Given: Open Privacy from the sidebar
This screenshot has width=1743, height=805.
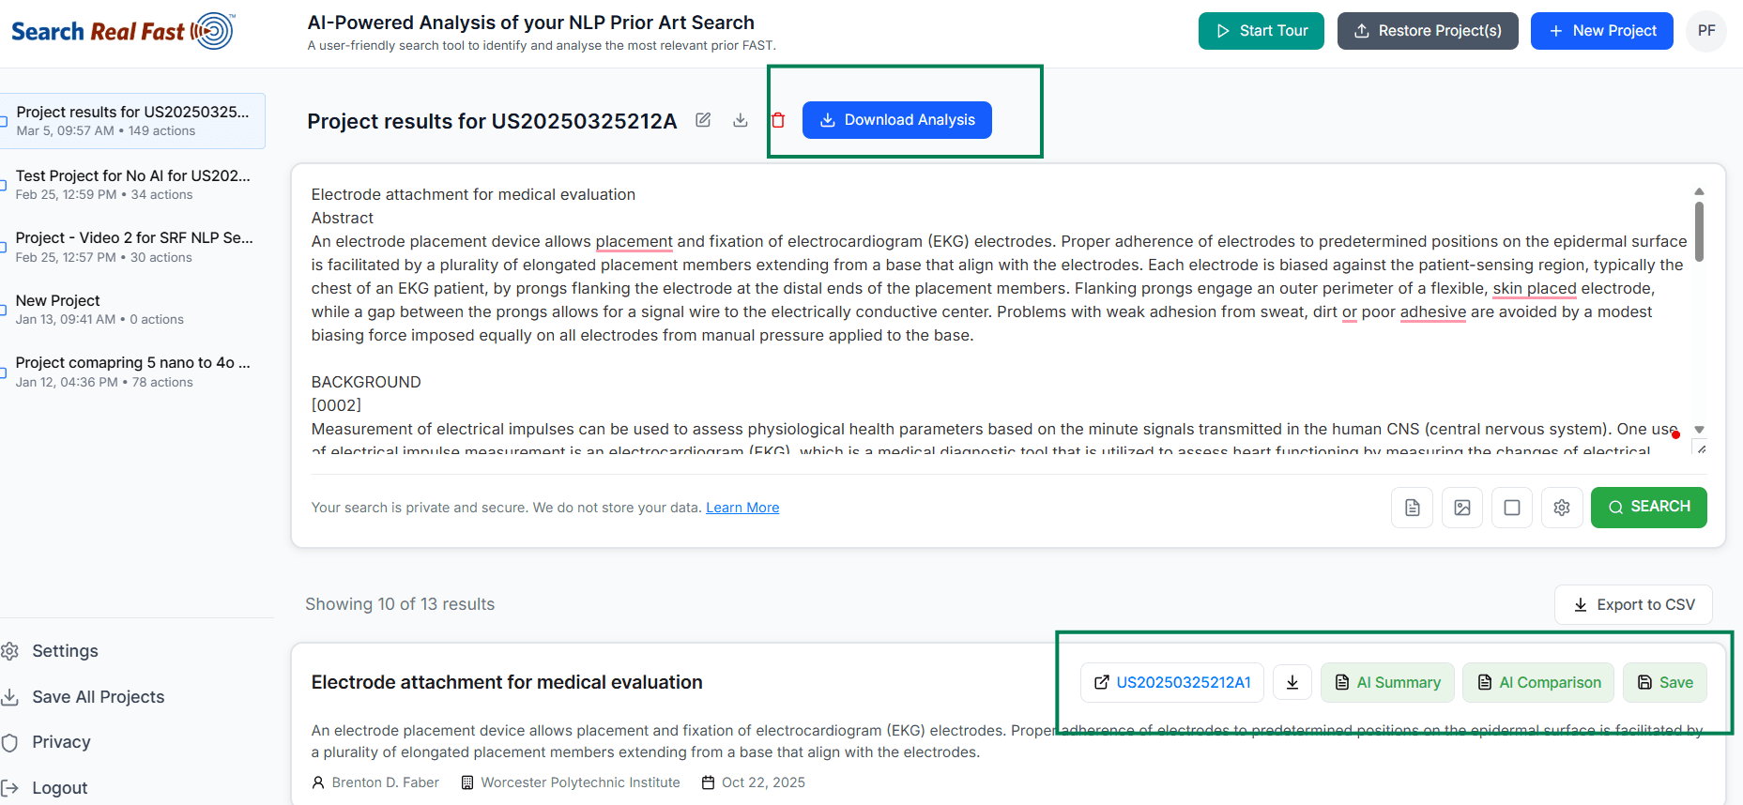Looking at the screenshot, I should pos(61,741).
